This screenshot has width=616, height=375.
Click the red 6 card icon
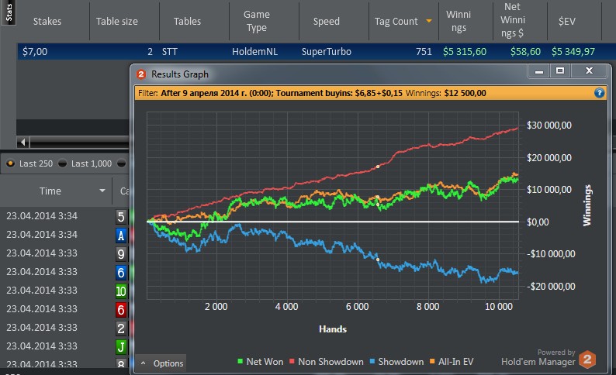tap(121, 309)
